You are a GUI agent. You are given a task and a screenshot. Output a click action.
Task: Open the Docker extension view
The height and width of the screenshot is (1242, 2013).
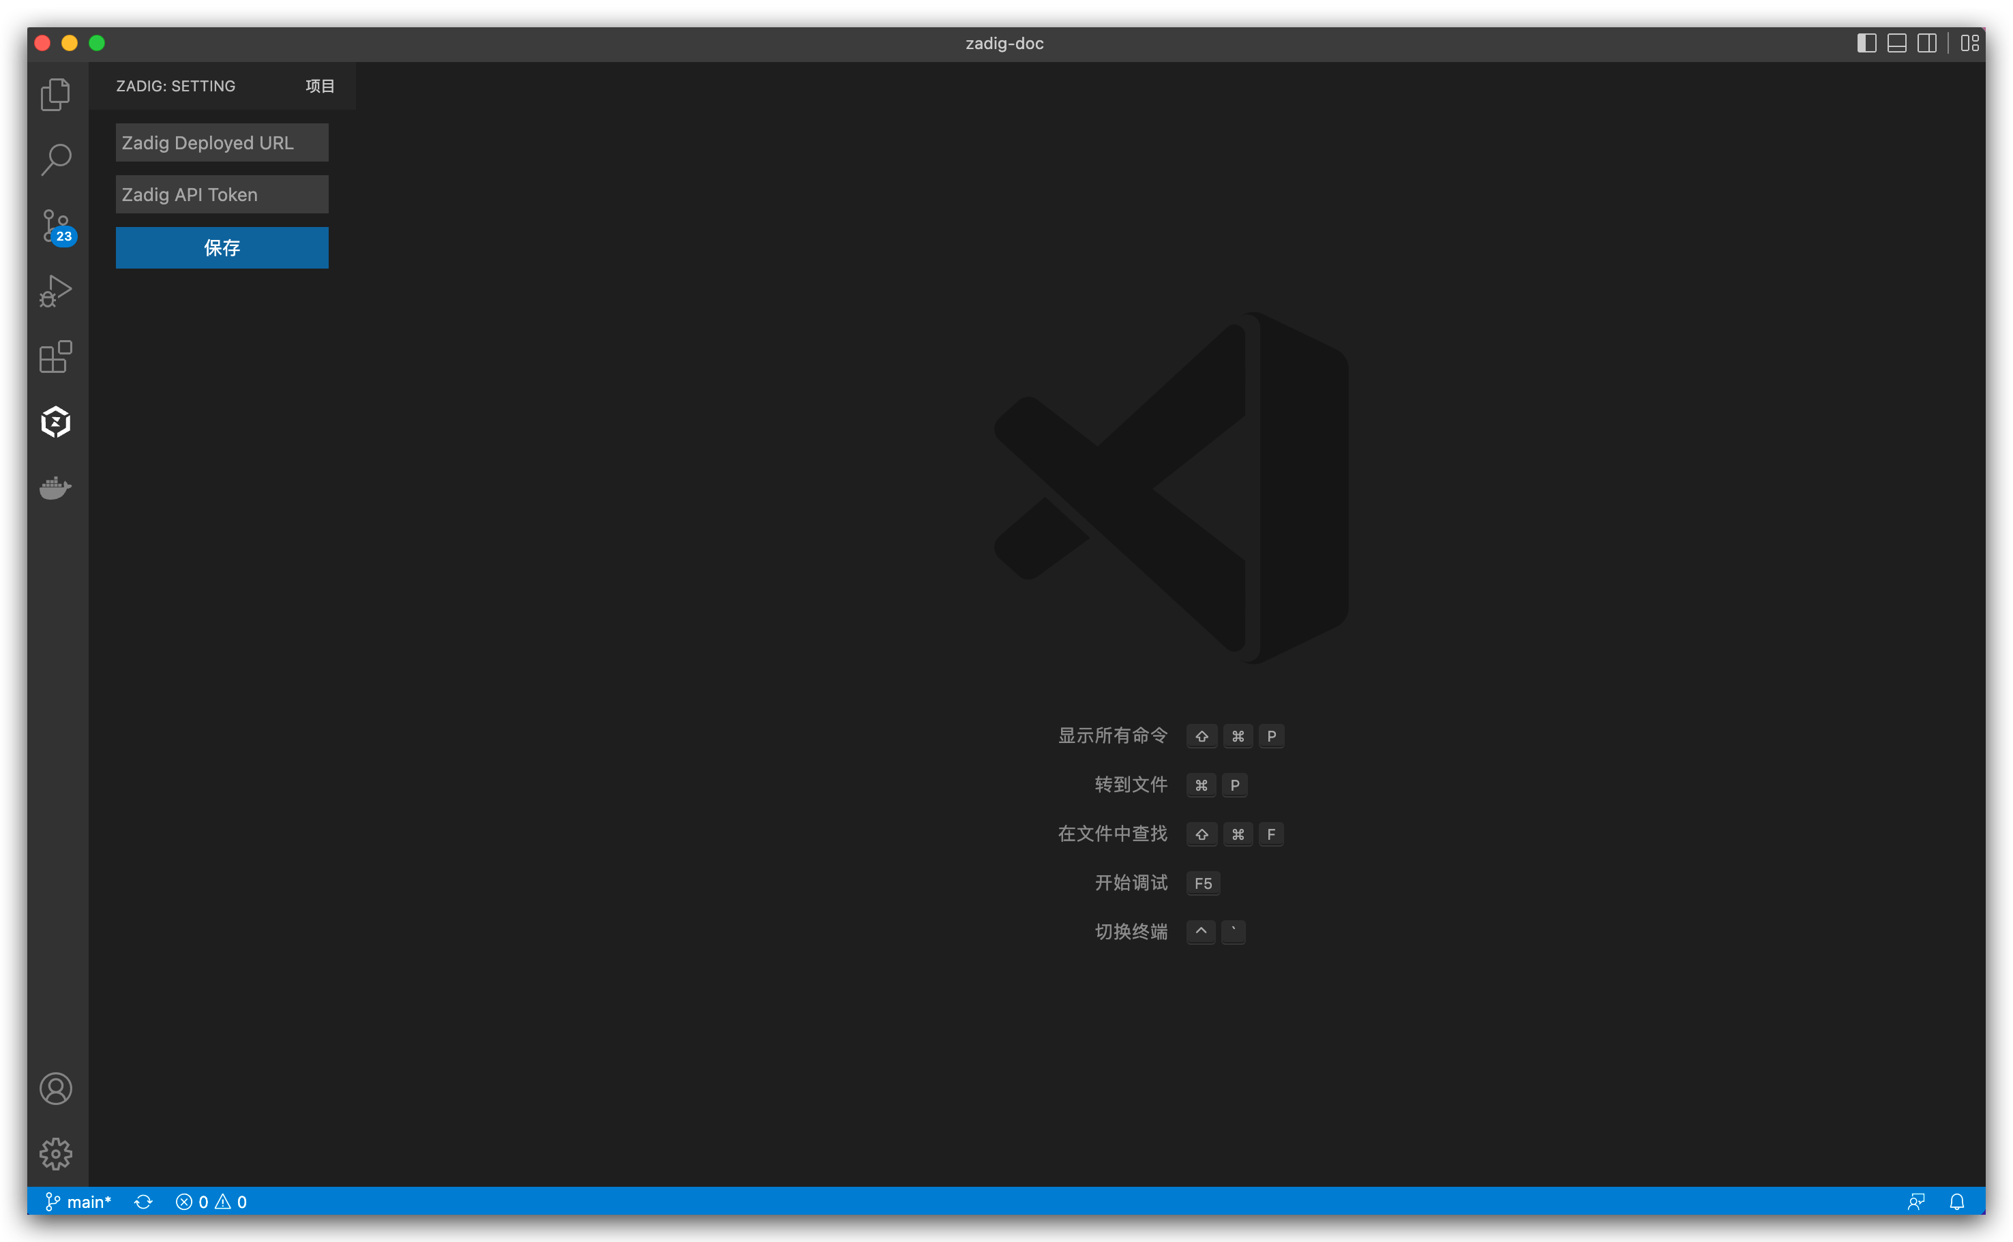pyautogui.click(x=55, y=488)
